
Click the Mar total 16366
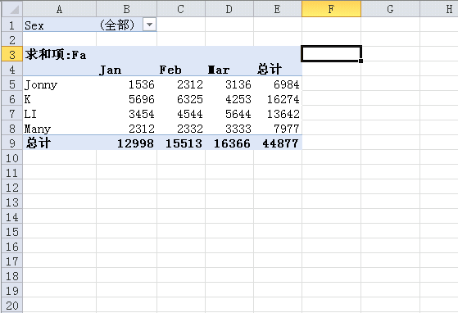[229, 143]
